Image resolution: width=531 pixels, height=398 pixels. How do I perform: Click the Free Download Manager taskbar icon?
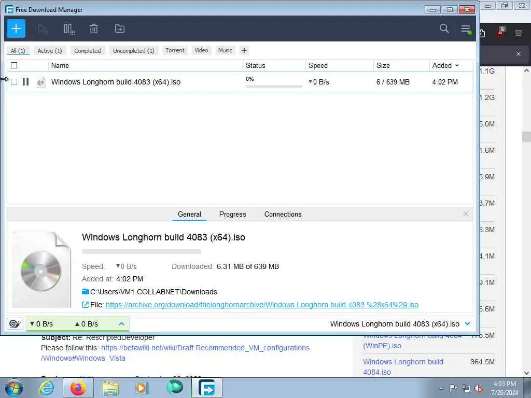coord(207,388)
